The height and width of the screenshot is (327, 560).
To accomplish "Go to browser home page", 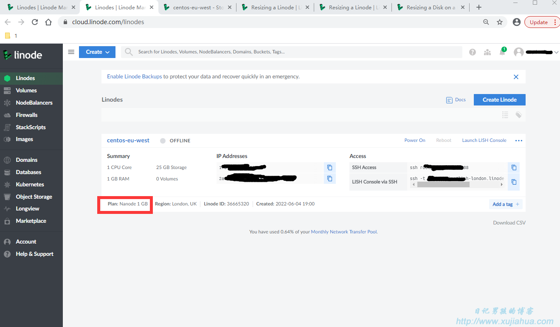I will (x=48, y=22).
